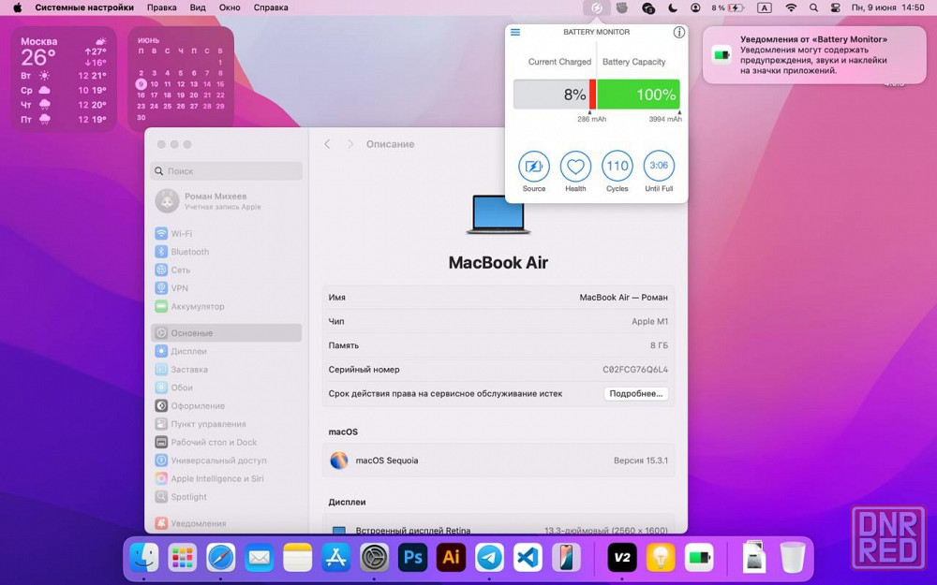Select Сеть in settings sidebar
937x585 pixels.
[x=227, y=270]
